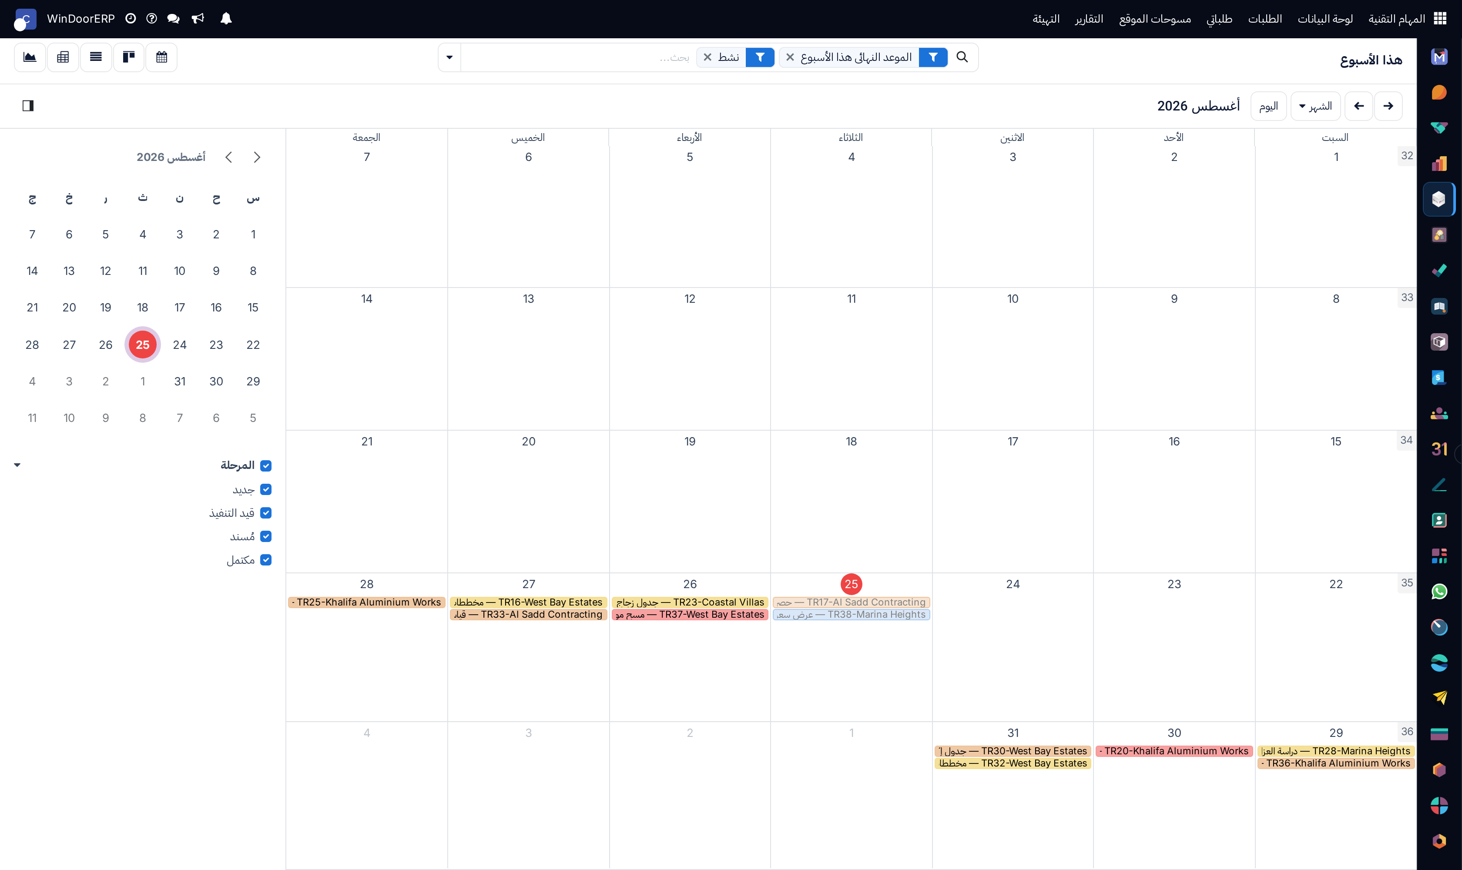The height and width of the screenshot is (870, 1462).
Task: Uncheck the قيد التنفيذ stage filter
Action: point(266,513)
